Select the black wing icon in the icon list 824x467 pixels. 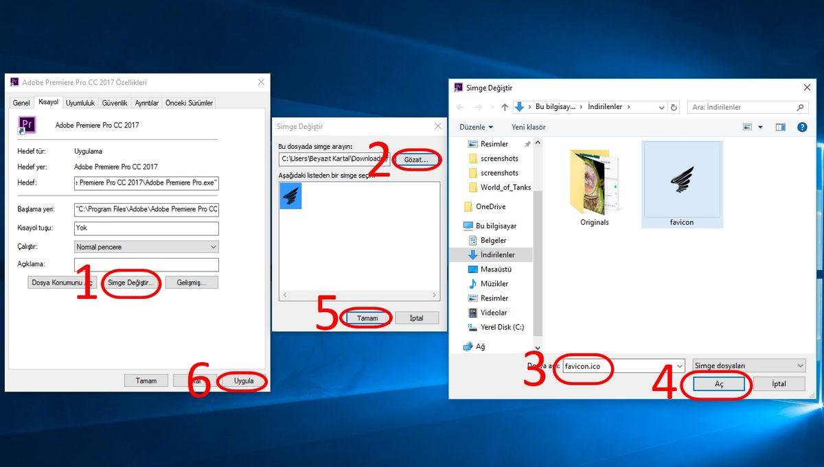tap(290, 195)
